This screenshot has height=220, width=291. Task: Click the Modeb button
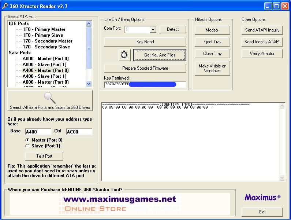coord(212,30)
